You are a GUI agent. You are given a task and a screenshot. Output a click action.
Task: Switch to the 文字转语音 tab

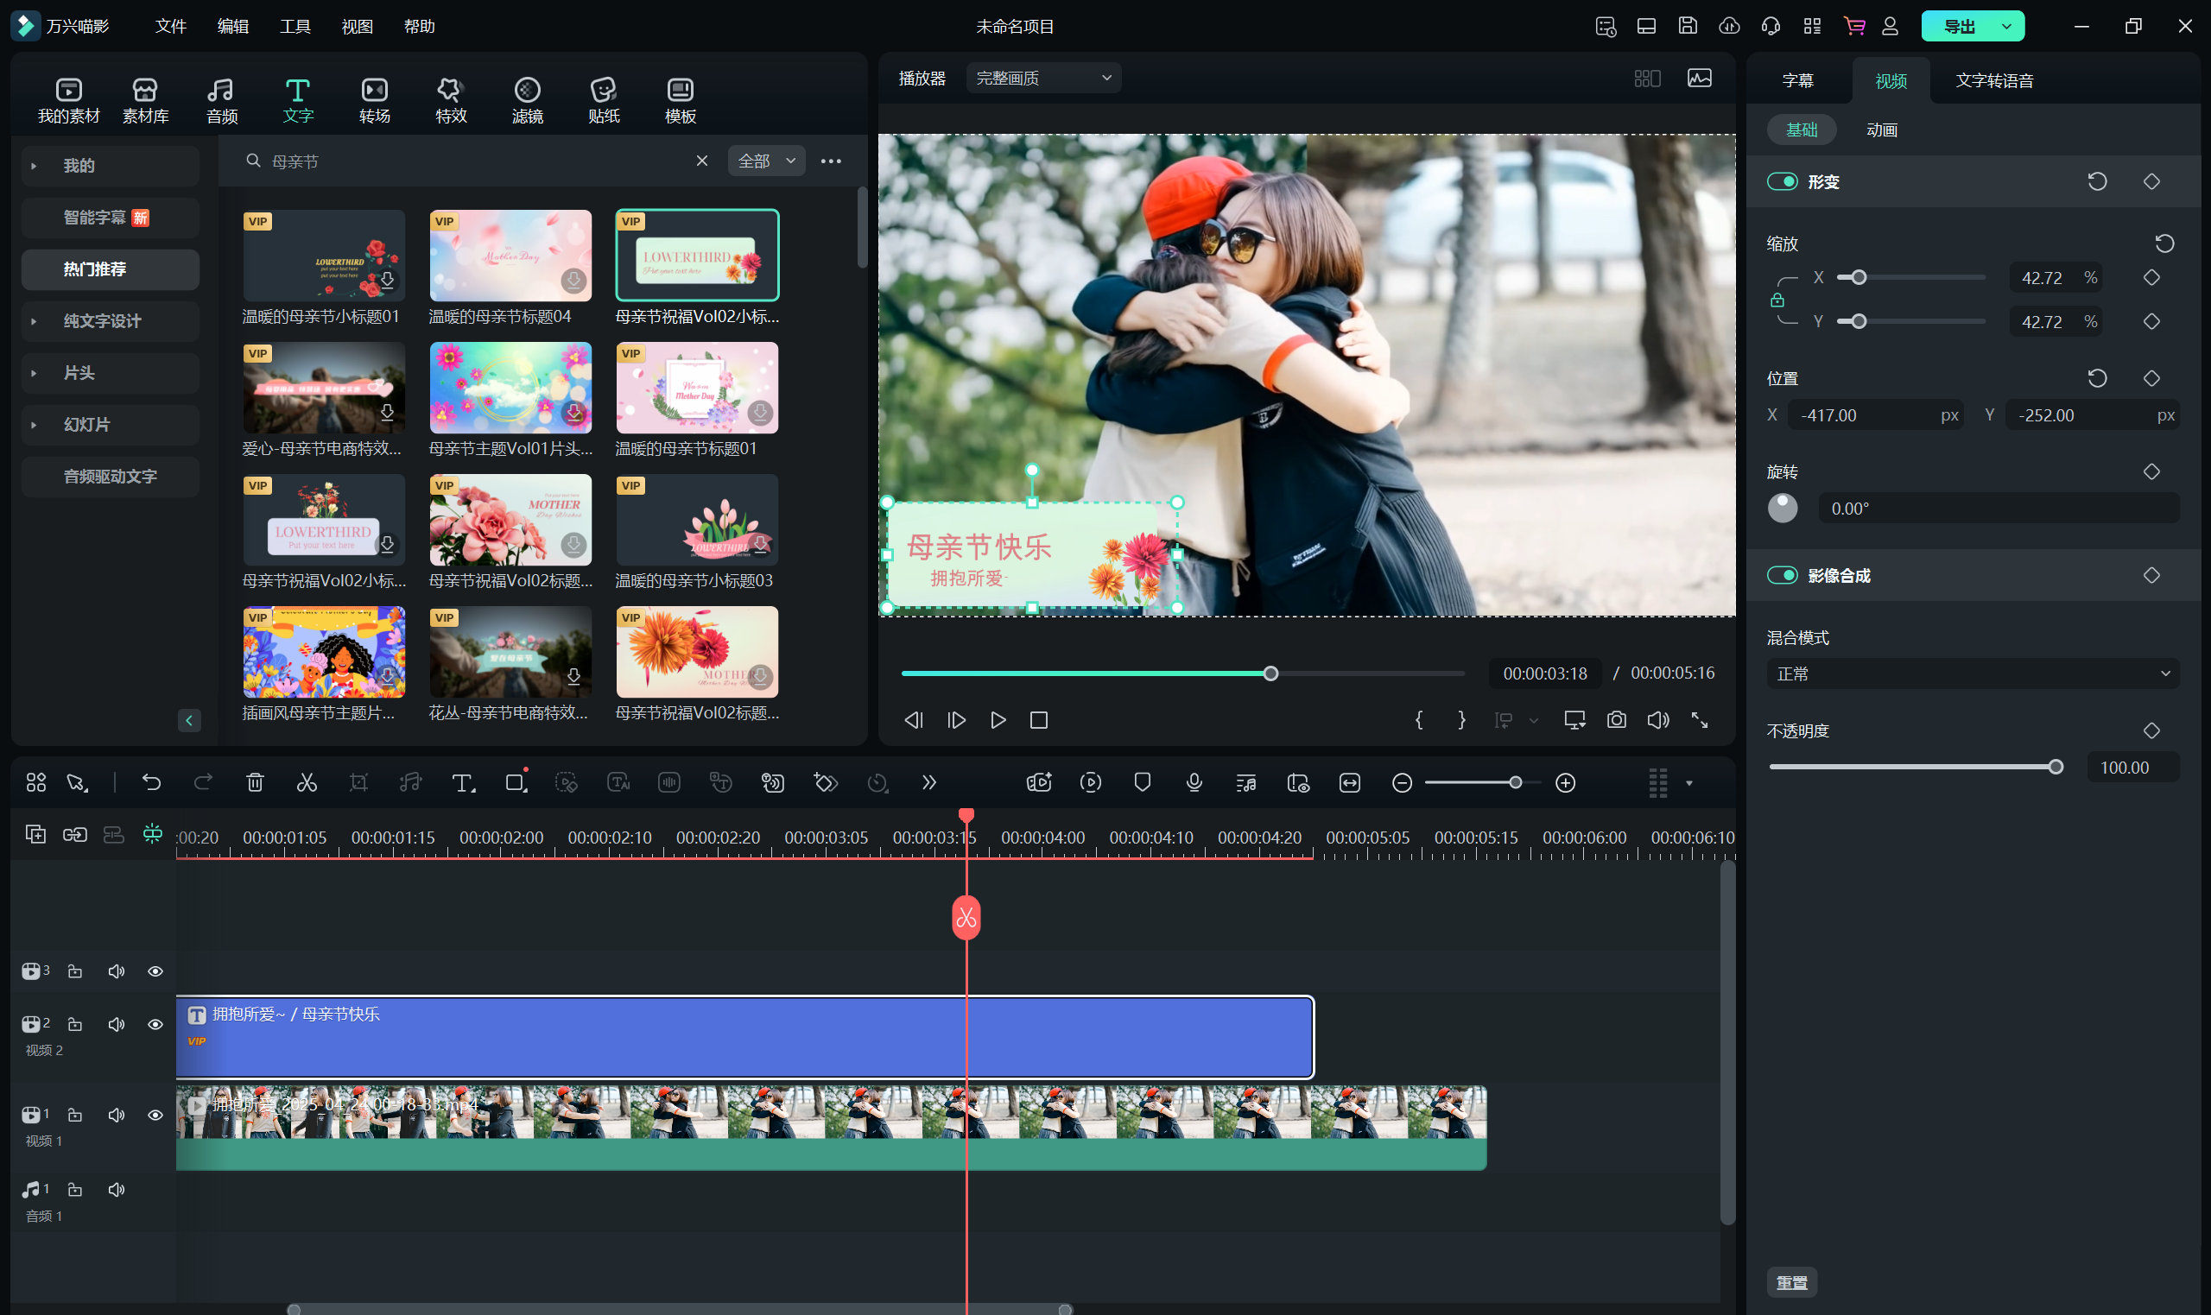[x=1994, y=80]
